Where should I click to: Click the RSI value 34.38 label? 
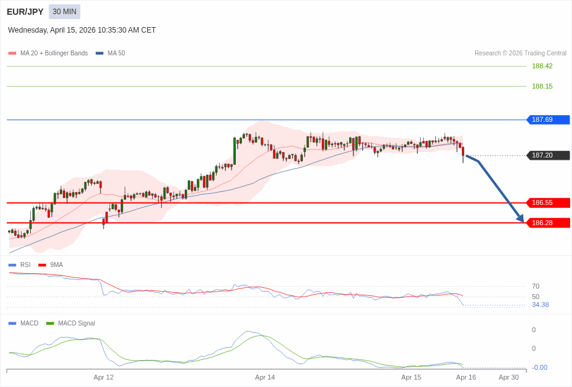[x=540, y=305]
